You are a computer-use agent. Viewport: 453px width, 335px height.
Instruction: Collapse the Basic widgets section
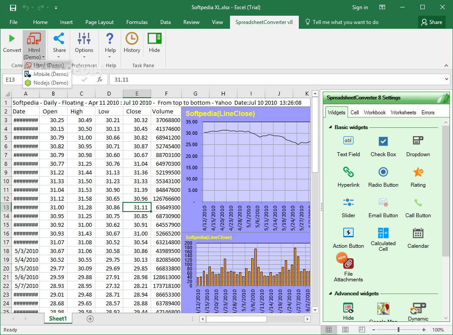pyautogui.click(x=330, y=127)
